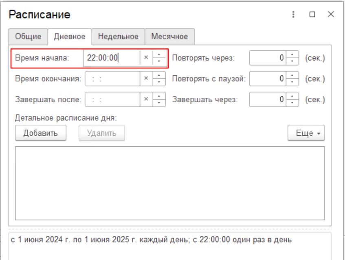Click the Завершать после spinner arrows

pos(159,99)
